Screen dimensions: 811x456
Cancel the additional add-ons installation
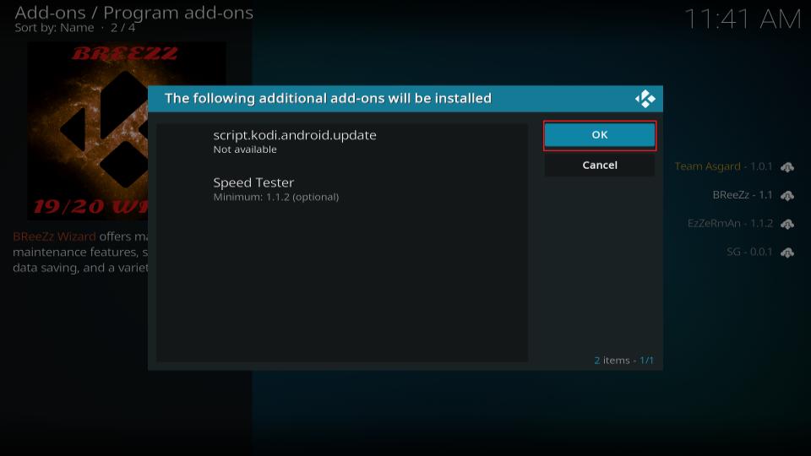(600, 165)
